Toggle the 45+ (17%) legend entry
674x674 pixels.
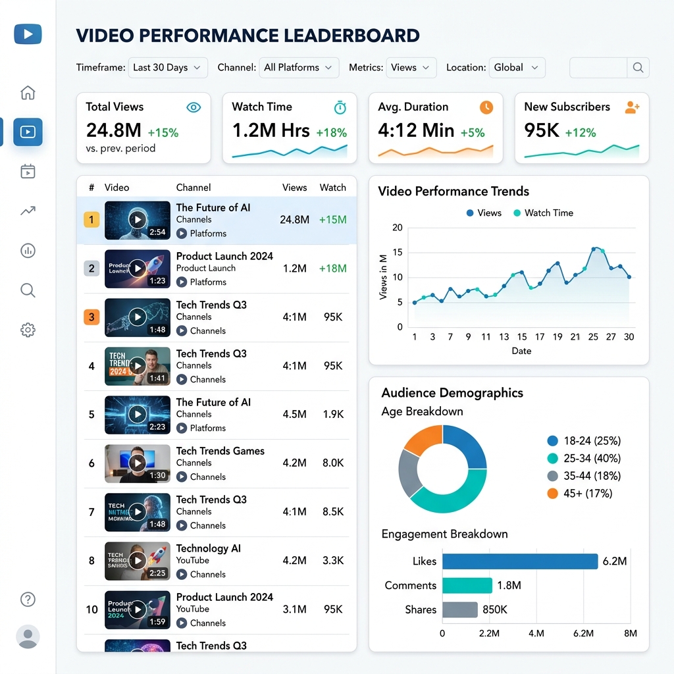point(580,494)
